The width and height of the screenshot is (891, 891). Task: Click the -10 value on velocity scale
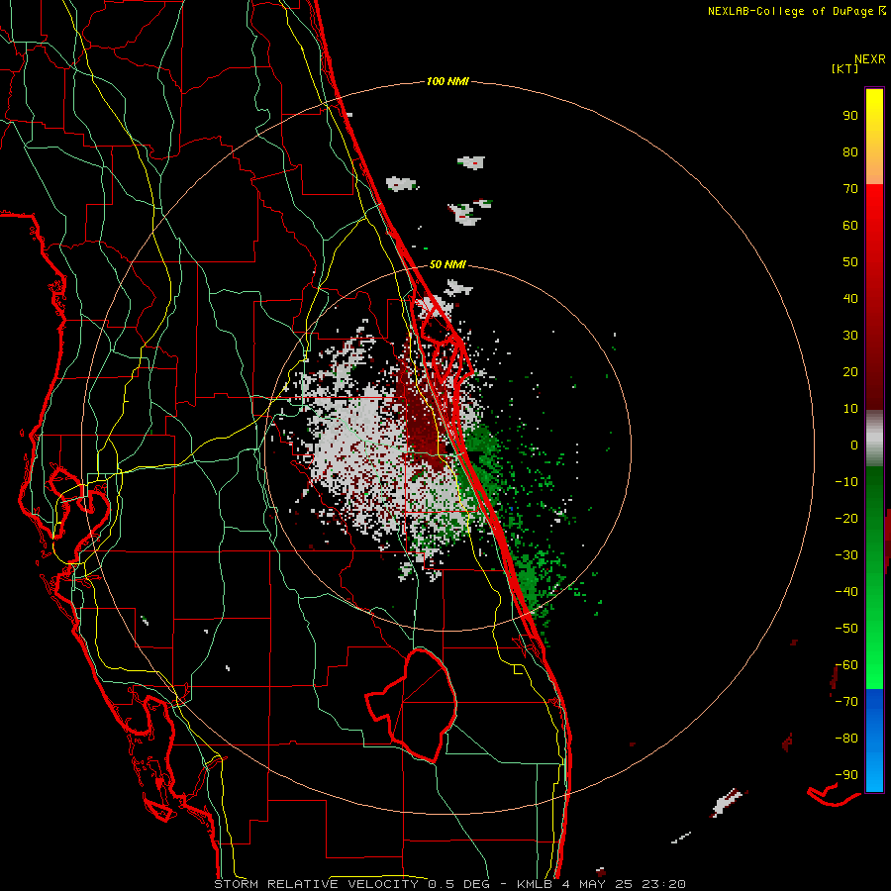[846, 482]
